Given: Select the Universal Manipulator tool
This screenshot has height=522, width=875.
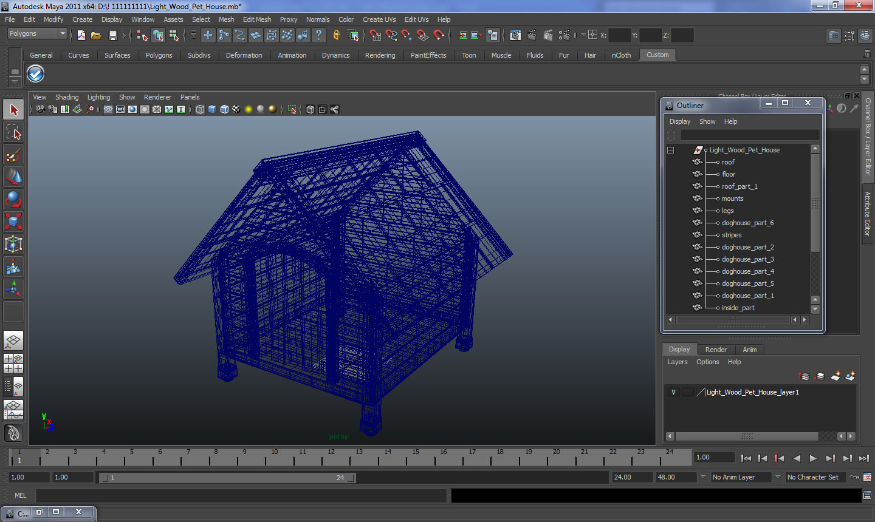Looking at the screenshot, I should coord(13,244).
